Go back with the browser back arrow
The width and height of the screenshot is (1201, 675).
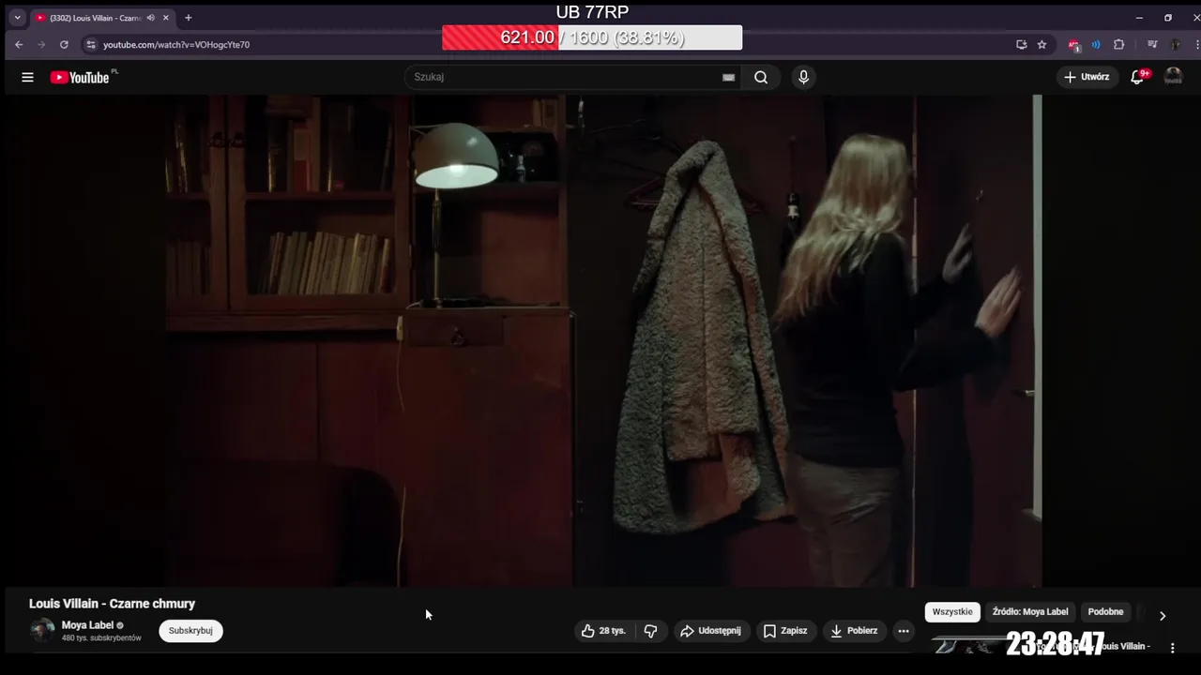19,44
